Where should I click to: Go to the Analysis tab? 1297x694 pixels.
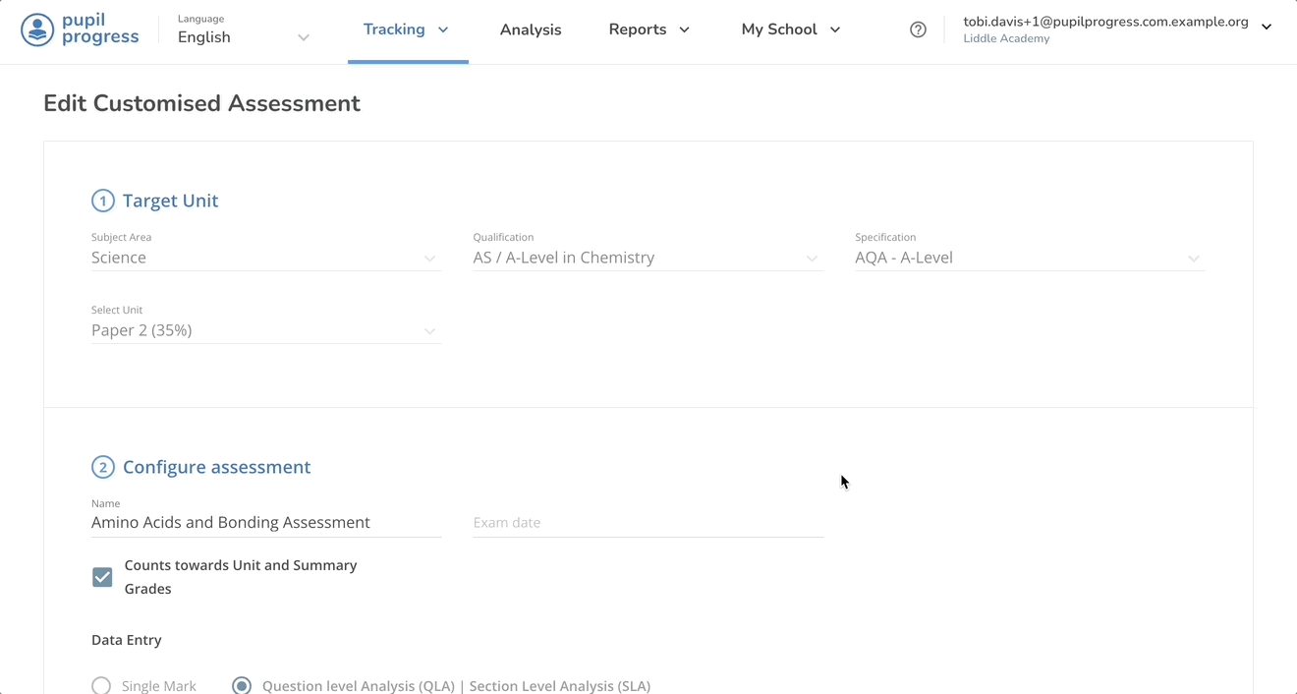coord(531,29)
